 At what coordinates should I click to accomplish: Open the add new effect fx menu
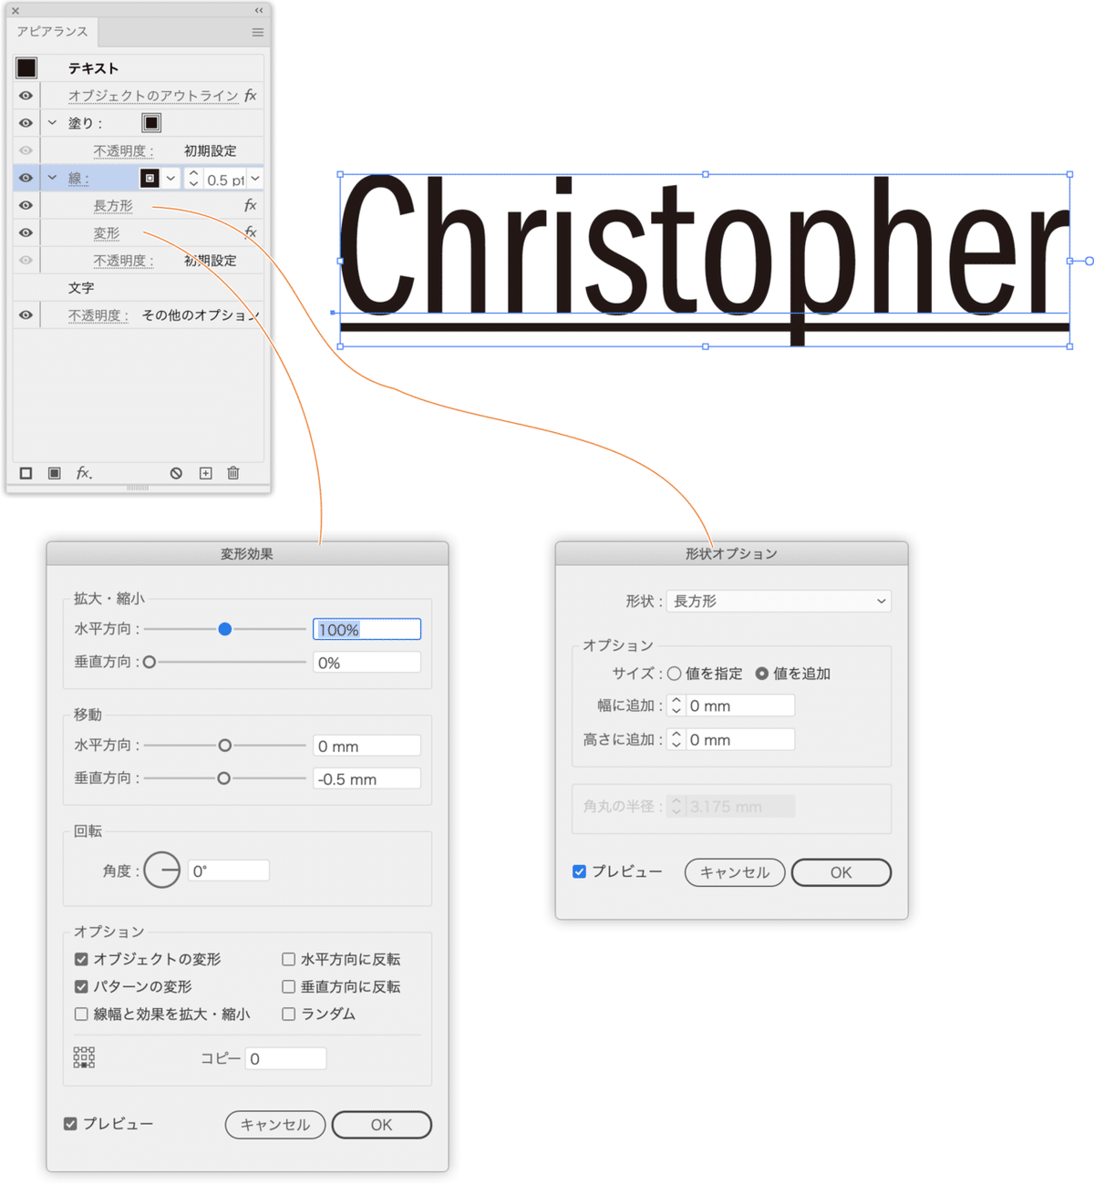coord(84,473)
